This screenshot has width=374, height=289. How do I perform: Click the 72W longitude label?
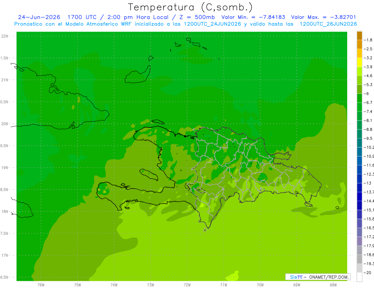[187, 285]
